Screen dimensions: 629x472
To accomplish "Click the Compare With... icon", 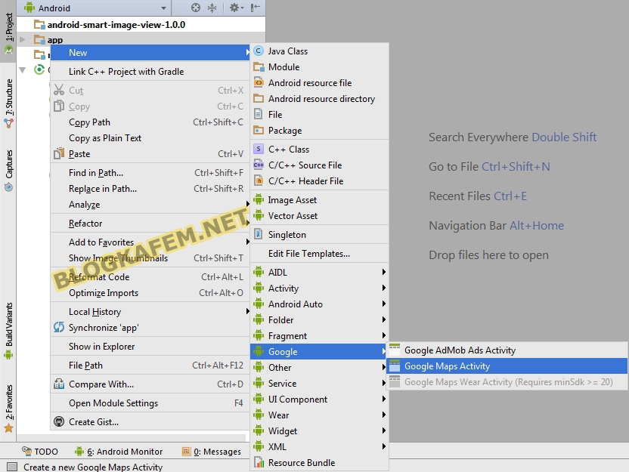I will tap(59, 384).
